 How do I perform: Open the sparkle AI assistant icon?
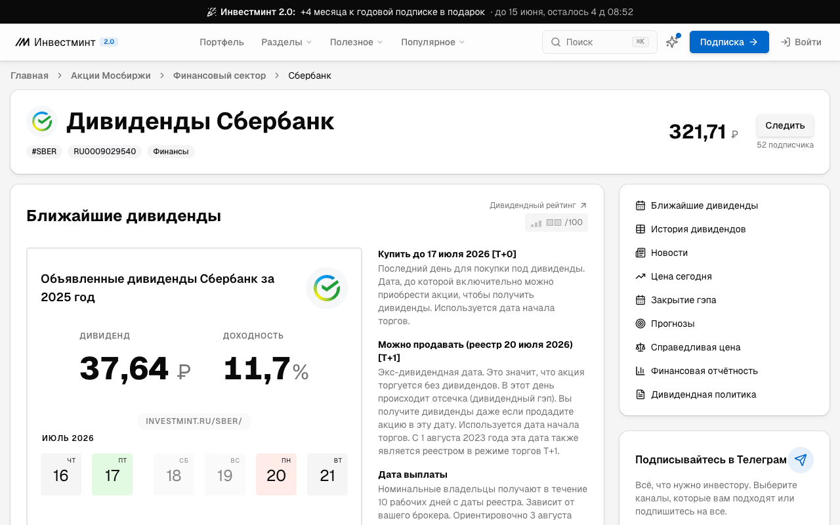point(672,42)
